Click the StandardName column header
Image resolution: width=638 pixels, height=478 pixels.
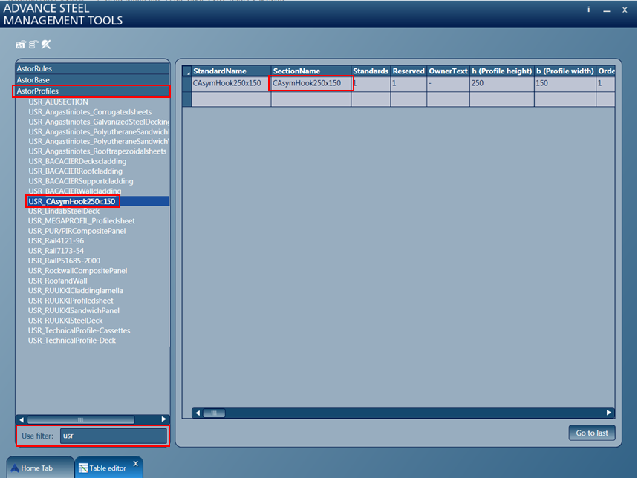231,71
